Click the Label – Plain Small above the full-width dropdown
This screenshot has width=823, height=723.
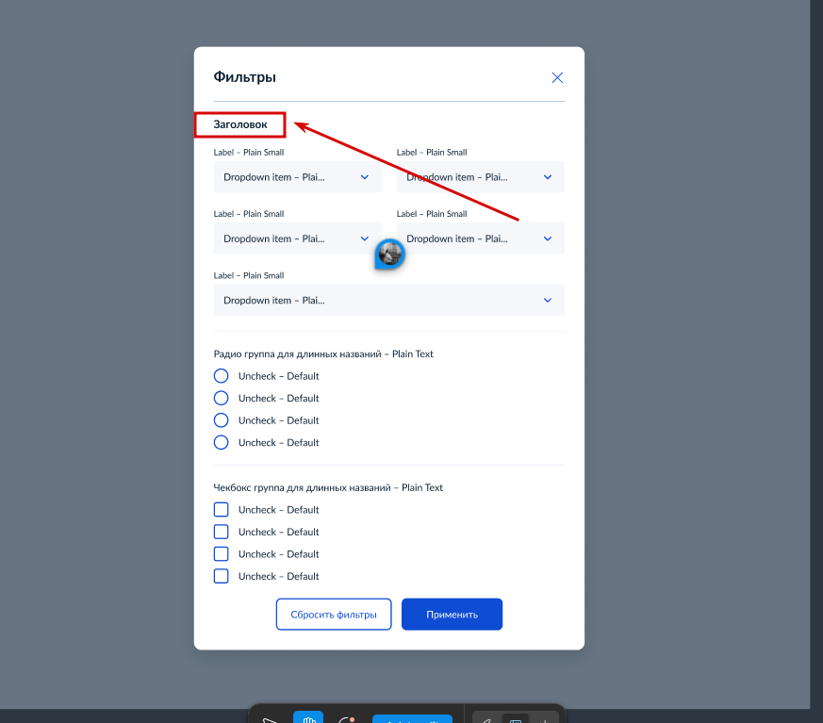coord(249,275)
